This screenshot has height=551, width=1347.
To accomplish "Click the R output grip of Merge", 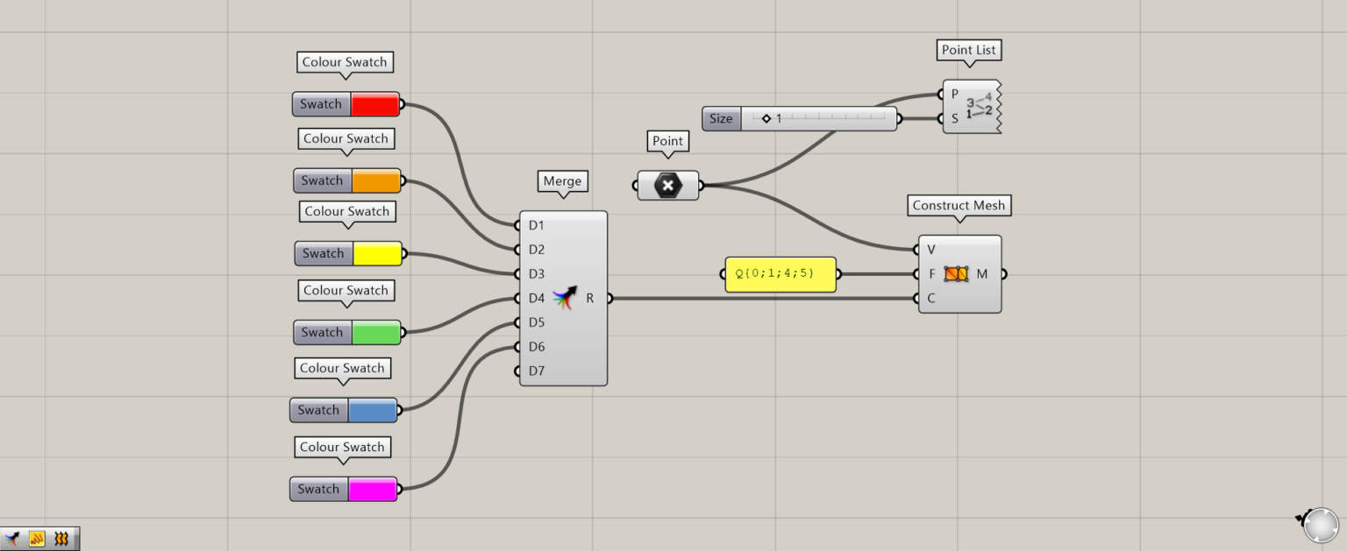I will [x=608, y=299].
